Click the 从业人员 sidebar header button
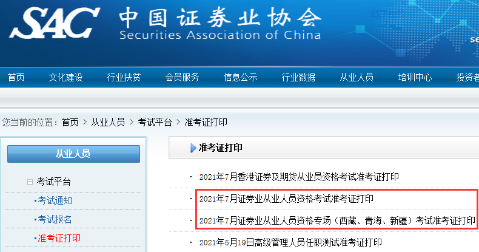The height and width of the screenshot is (252, 479). (73, 154)
